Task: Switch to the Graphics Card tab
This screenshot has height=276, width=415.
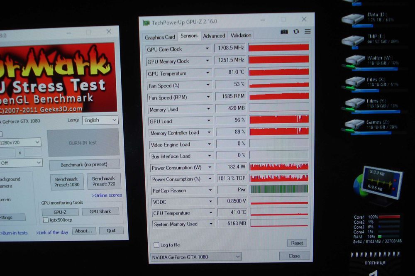Action: click(x=160, y=37)
